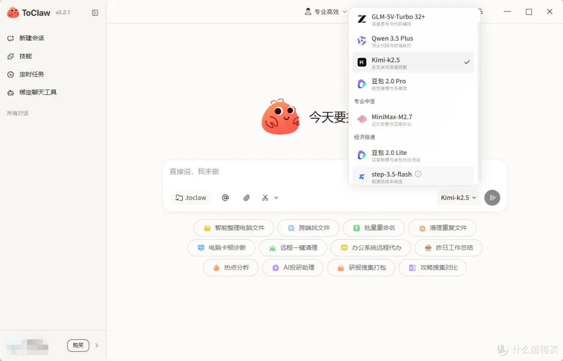Click the 所有对话 section label
This screenshot has width=563, height=361.
coord(18,114)
